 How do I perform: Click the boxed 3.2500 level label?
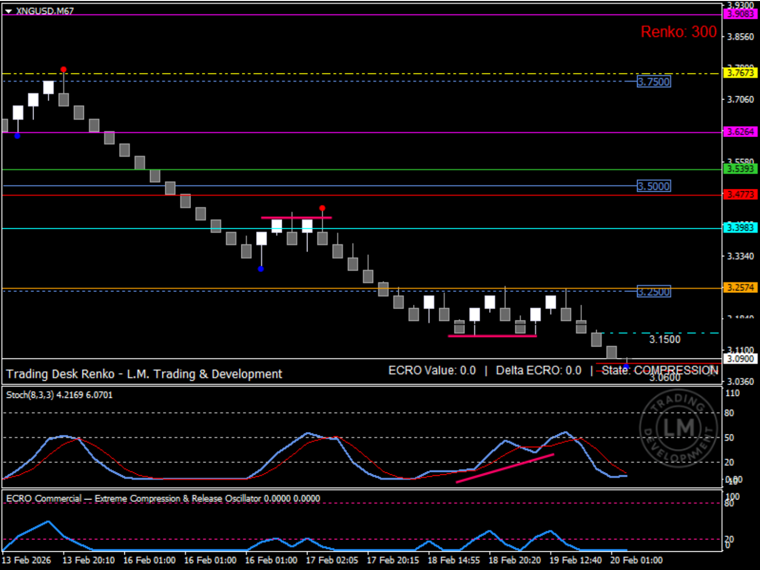(654, 291)
